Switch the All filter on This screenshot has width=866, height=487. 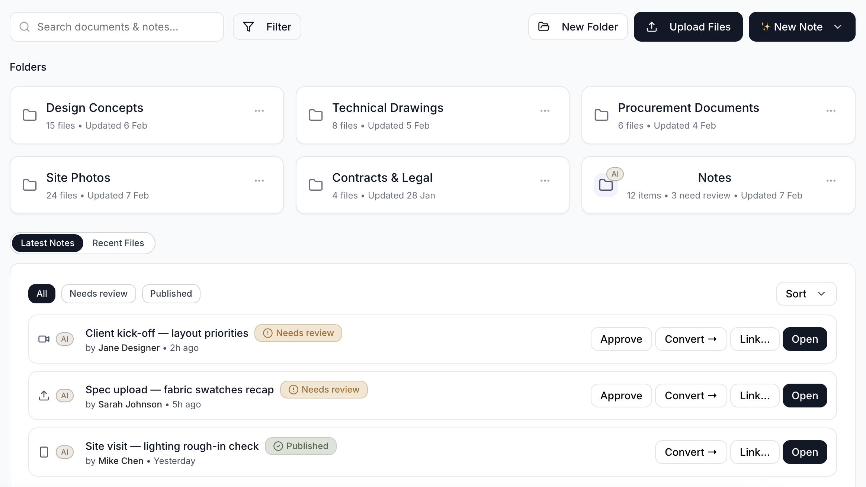[x=42, y=293]
